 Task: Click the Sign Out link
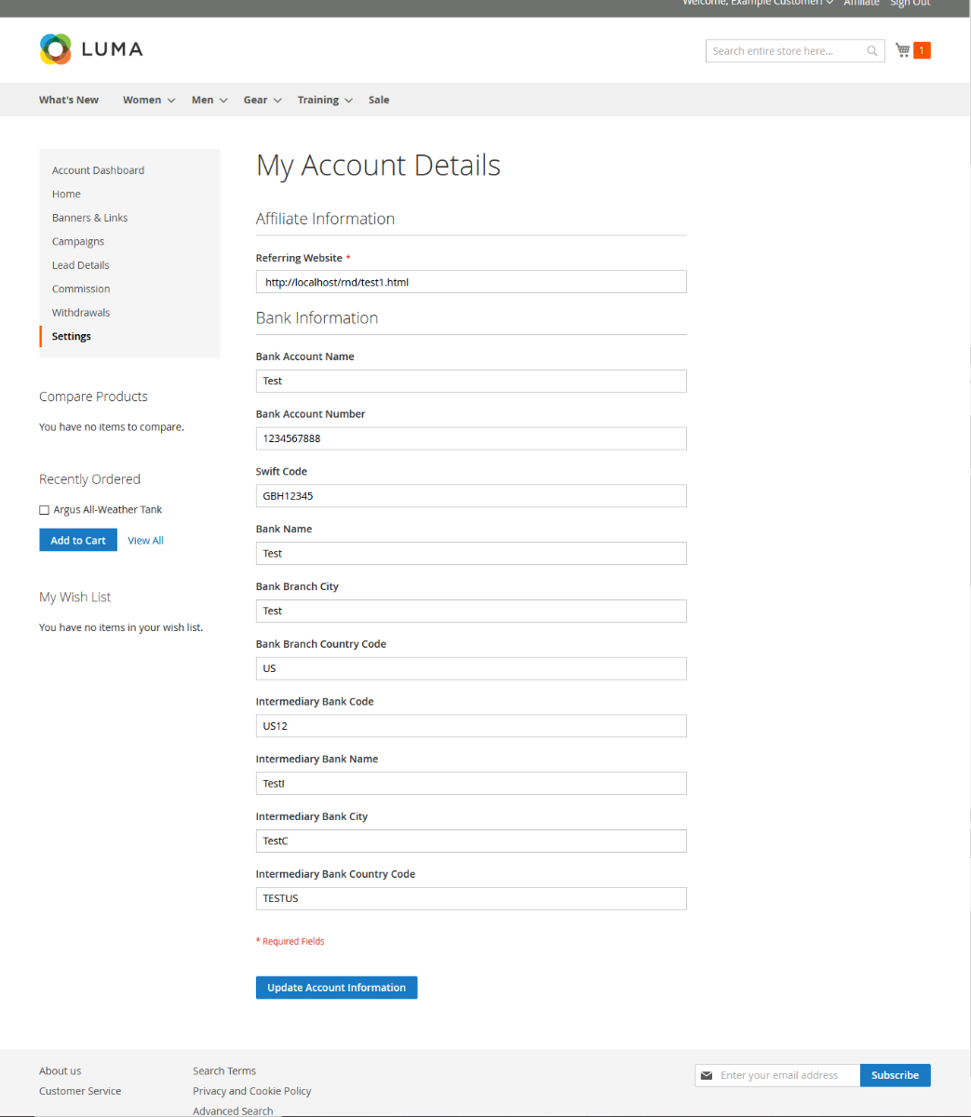pyautogui.click(x=910, y=4)
